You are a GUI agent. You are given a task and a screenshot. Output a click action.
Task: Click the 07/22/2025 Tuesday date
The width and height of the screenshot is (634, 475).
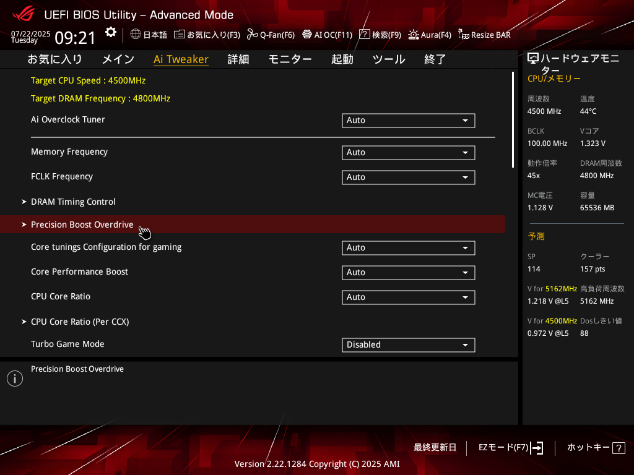[x=31, y=36]
